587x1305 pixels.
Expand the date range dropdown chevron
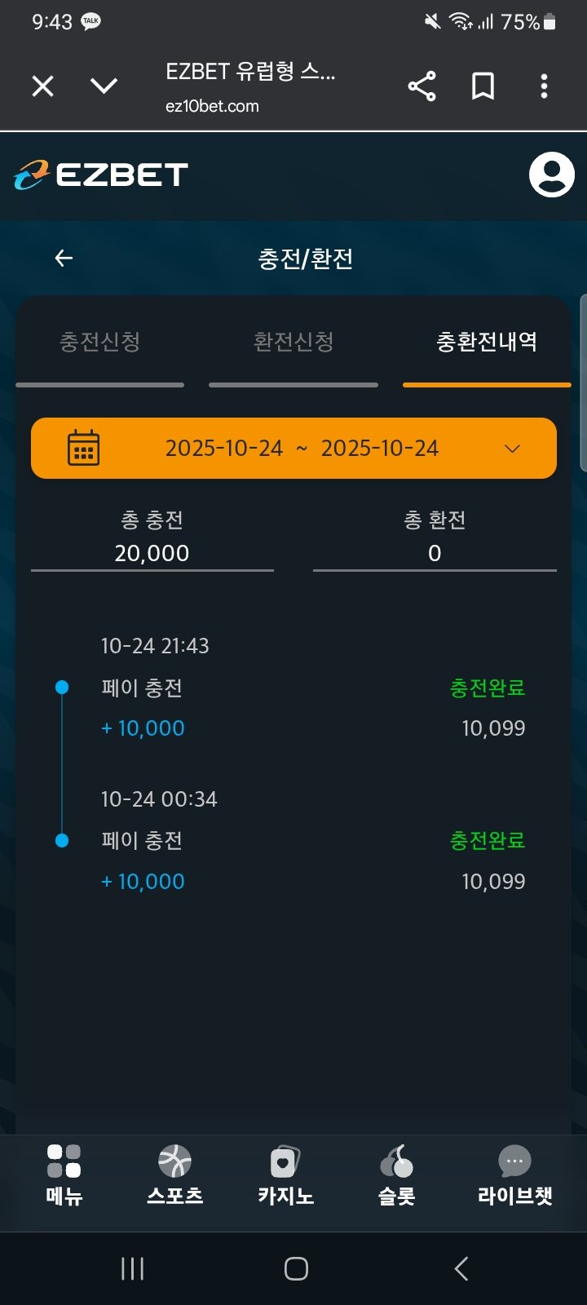click(512, 449)
